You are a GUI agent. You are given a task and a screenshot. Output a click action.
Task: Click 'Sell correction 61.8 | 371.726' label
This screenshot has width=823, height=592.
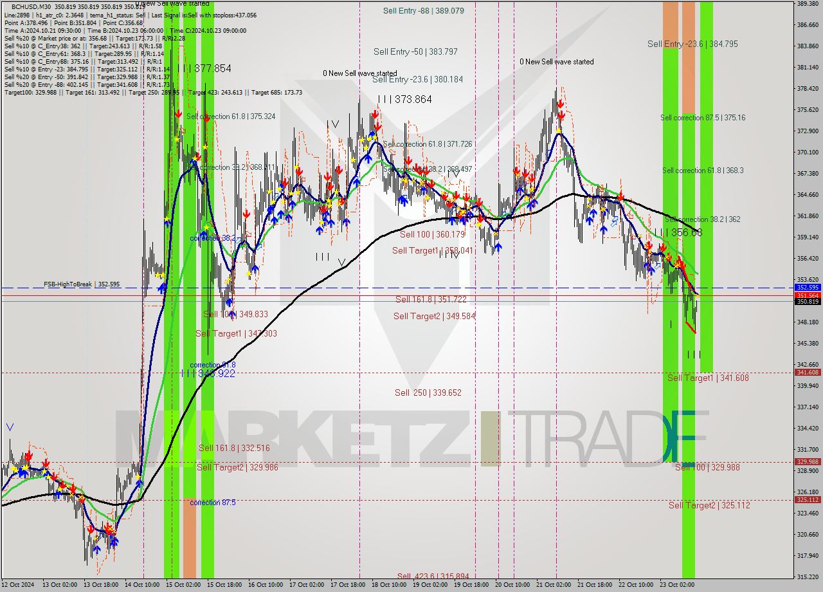(428, 144)
